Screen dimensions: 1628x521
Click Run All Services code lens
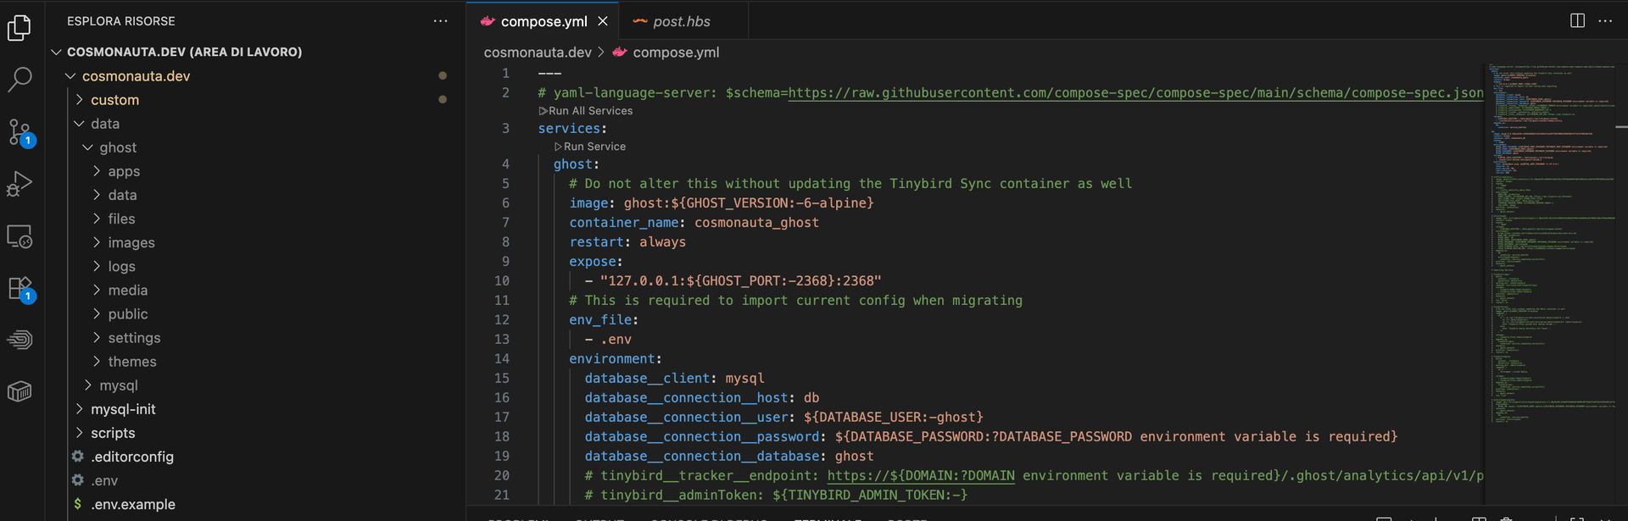click(586, 111)
